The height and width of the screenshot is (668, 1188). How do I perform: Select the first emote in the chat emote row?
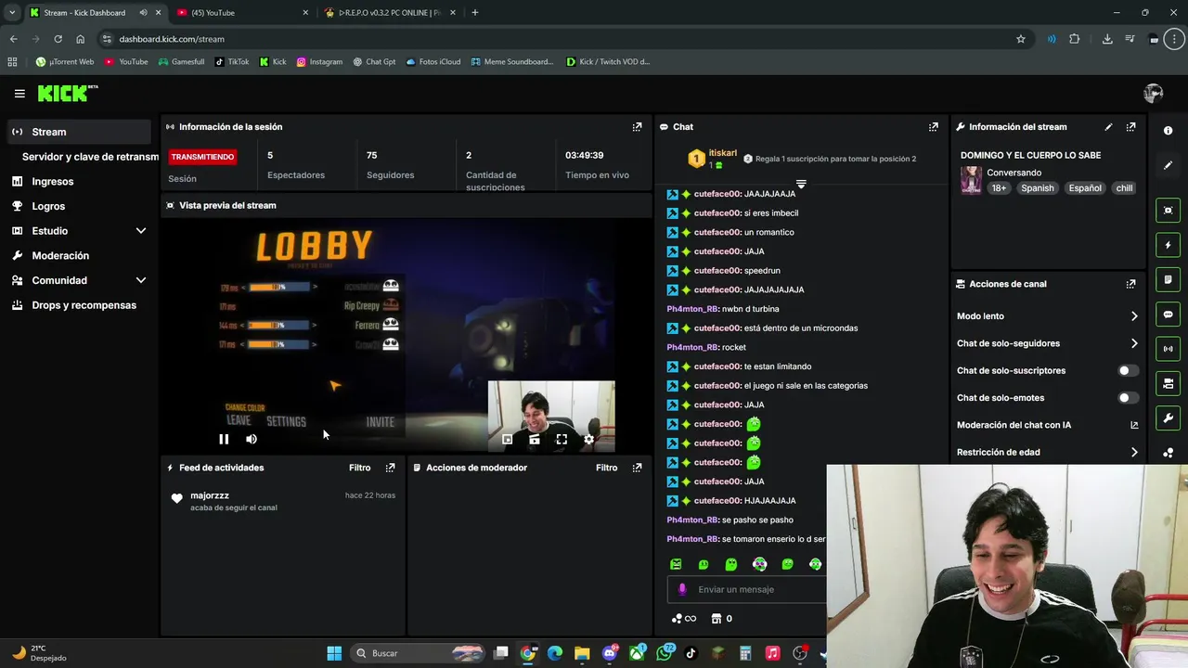[676, 564]
